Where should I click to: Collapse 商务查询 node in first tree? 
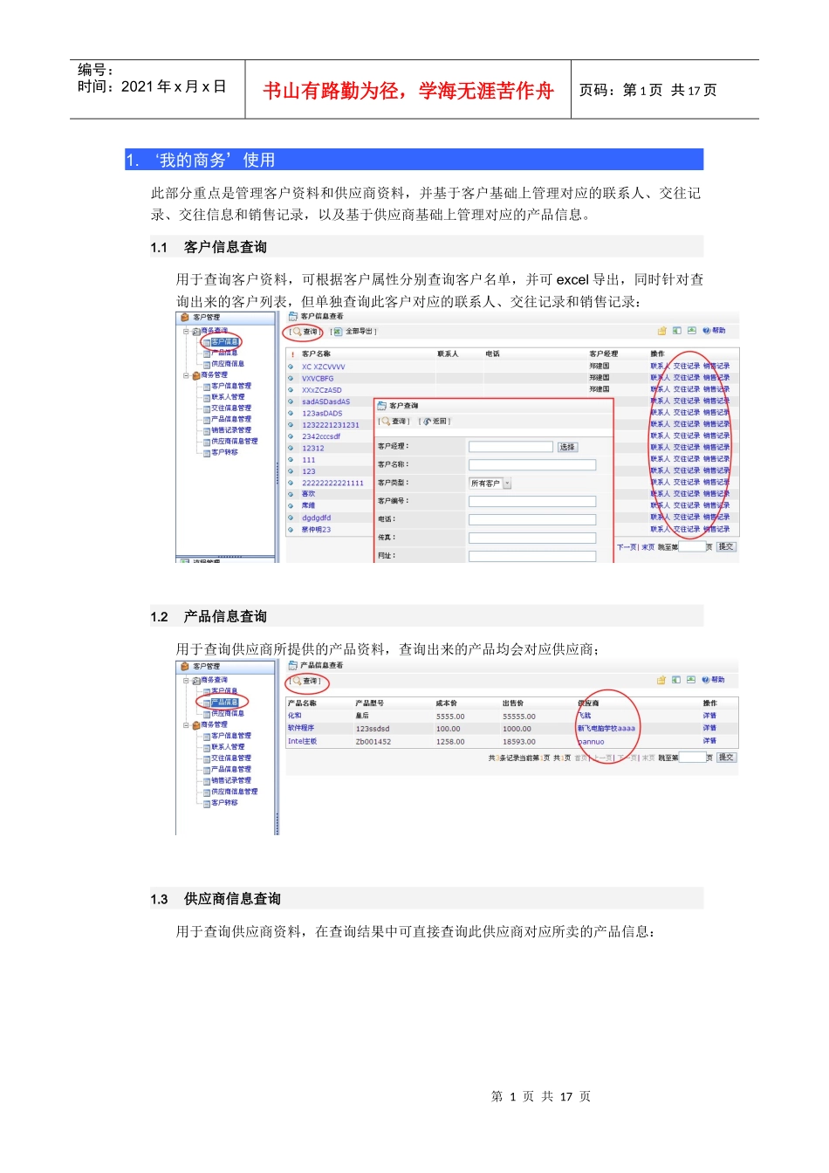point(186,332)
